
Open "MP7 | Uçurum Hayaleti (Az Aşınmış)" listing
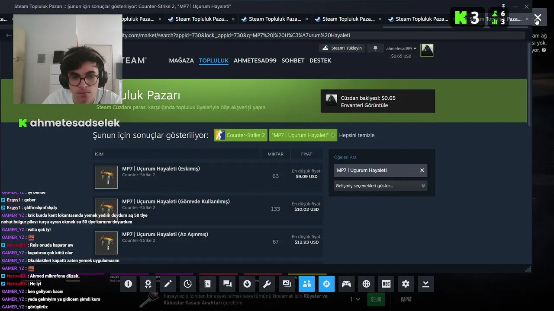(208, 242)
